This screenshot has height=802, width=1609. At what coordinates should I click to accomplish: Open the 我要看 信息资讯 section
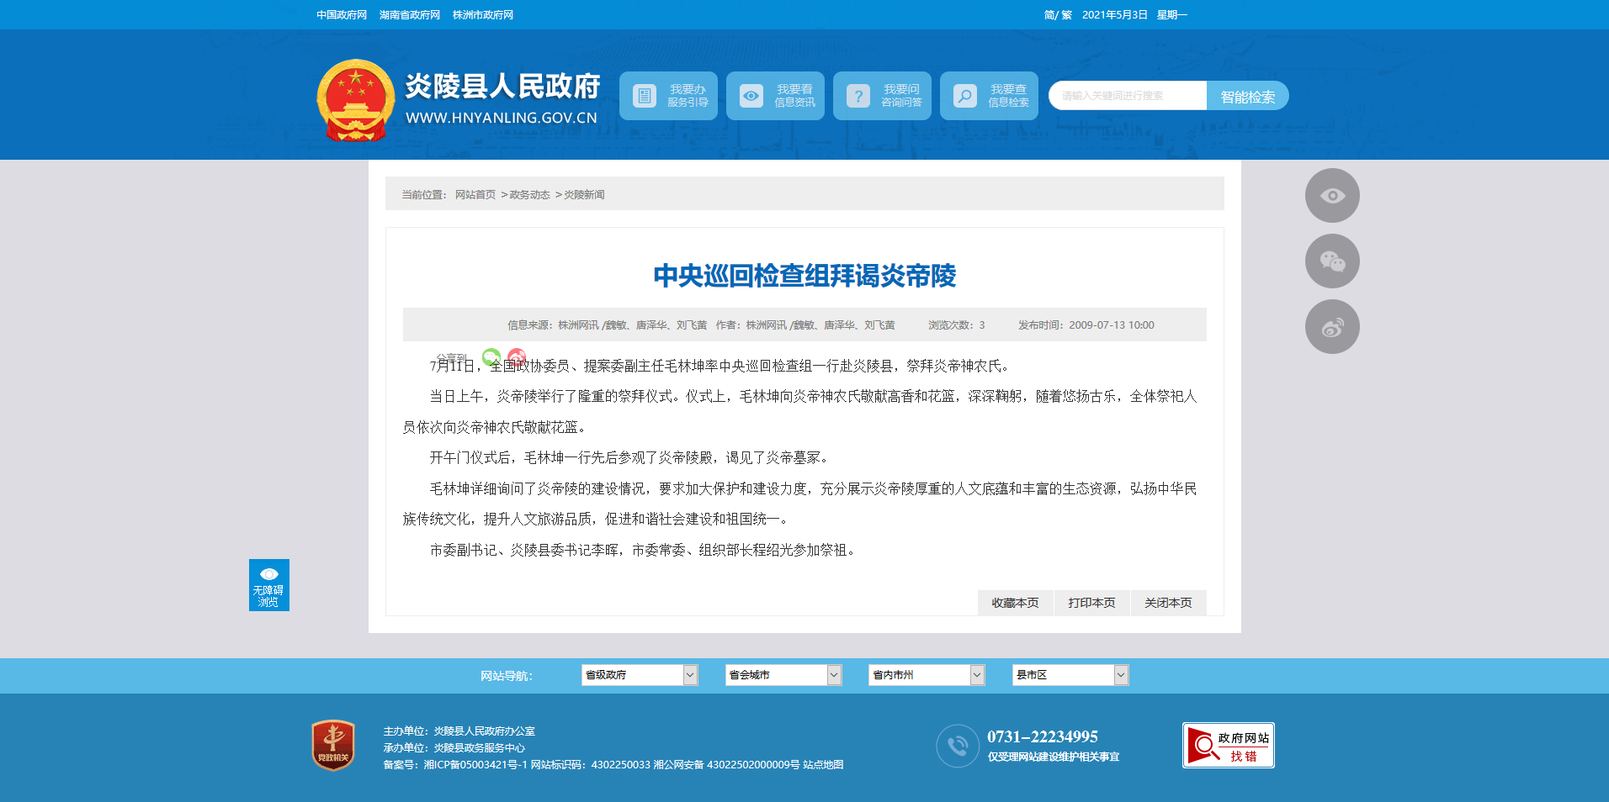[775, 96]
